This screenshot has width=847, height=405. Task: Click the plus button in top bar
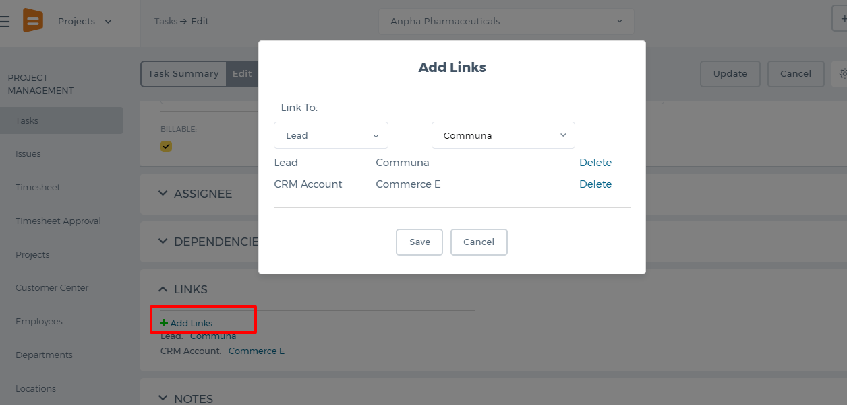pos(841,20)
